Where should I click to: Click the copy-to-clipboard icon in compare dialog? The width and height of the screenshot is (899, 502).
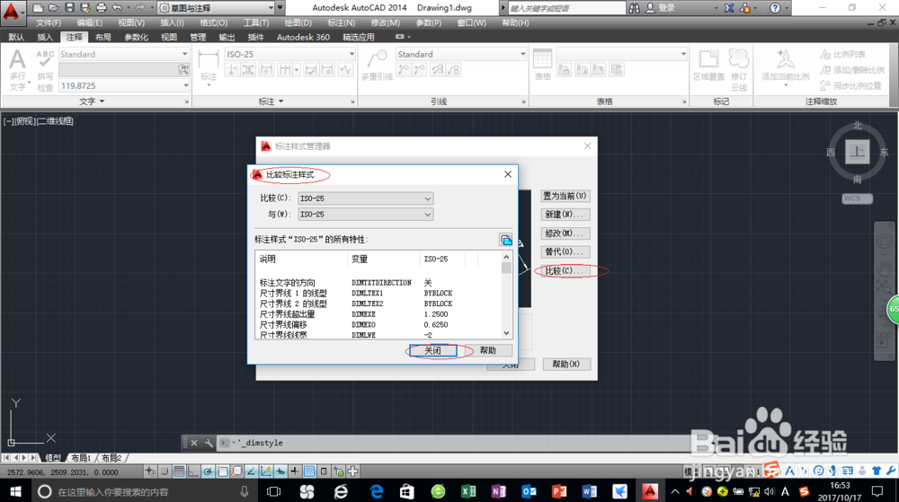(x=505, y=239)
